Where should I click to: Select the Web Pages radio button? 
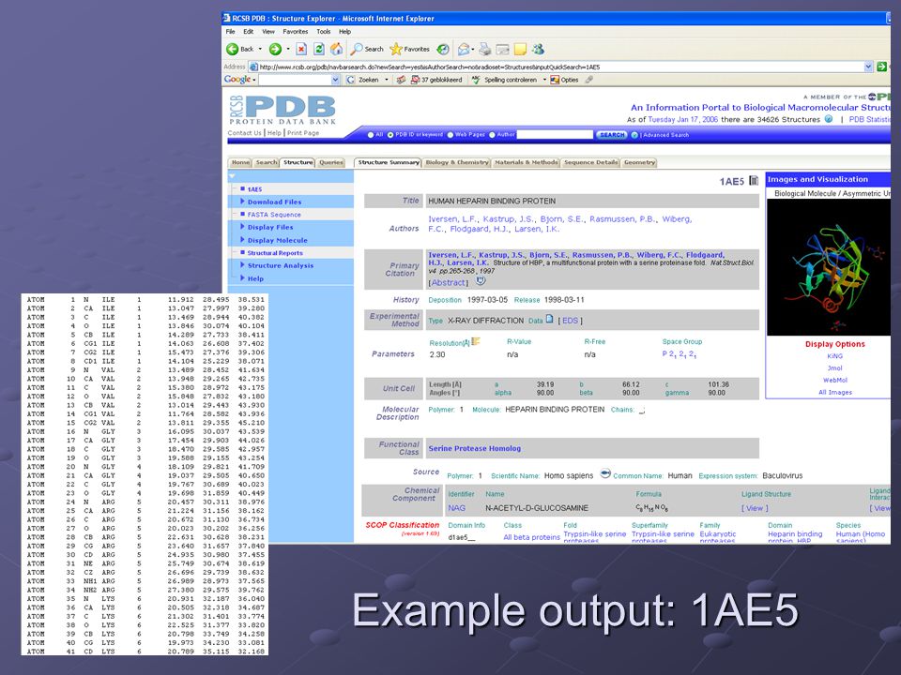click(x=450, y=135)
